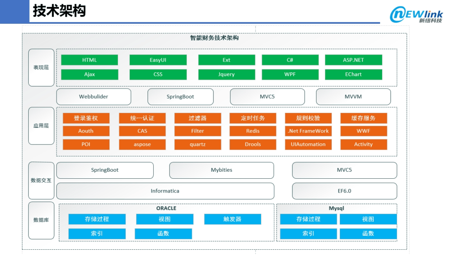Click the EChart box
Viewport: 451px width, 256px height.
[353, 74]
